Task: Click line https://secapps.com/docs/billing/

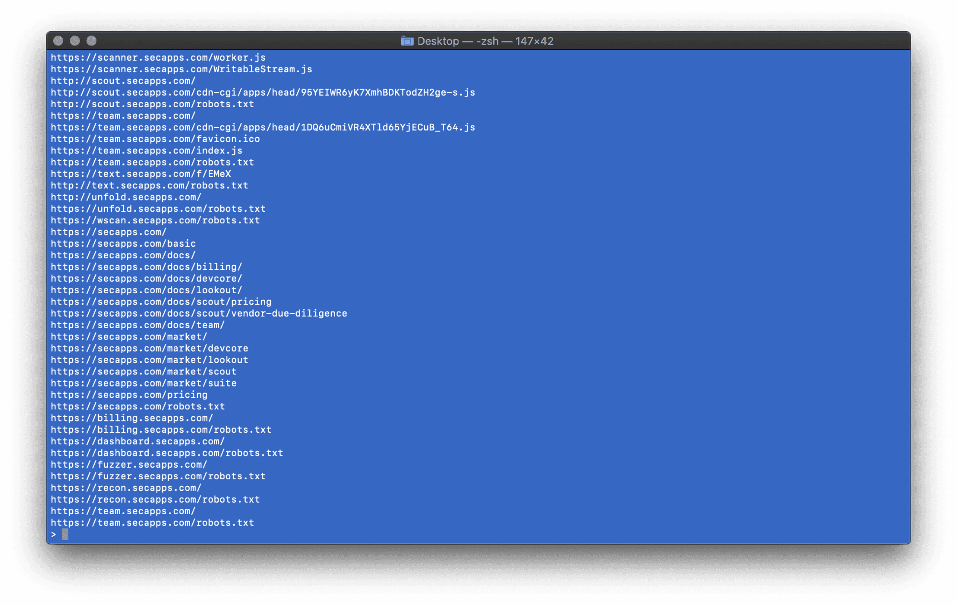Action: pos(146,267)
